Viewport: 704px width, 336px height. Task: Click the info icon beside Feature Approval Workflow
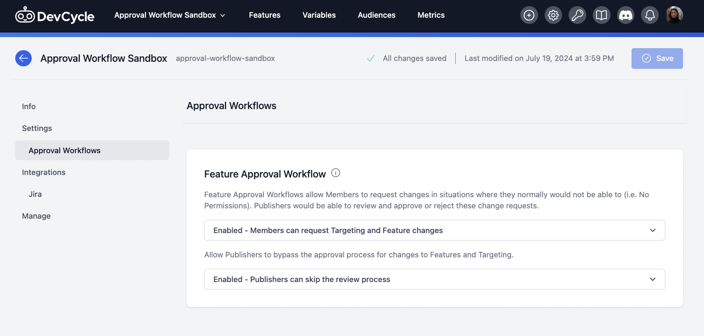[x=336, y=173]
